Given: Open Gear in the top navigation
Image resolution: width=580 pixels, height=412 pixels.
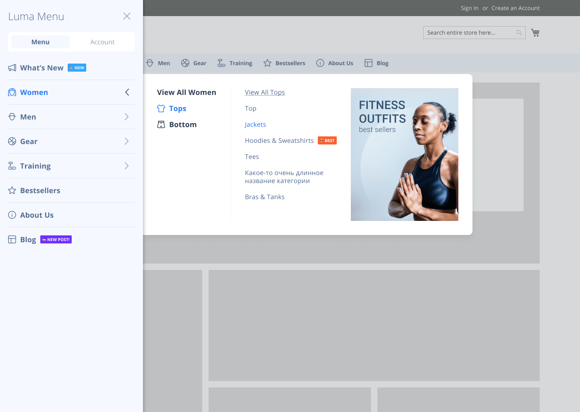Looking at the screenshot, I should coord(200,63).
